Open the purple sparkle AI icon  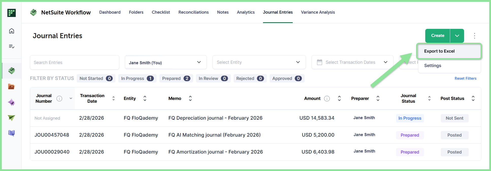(11, 102)
